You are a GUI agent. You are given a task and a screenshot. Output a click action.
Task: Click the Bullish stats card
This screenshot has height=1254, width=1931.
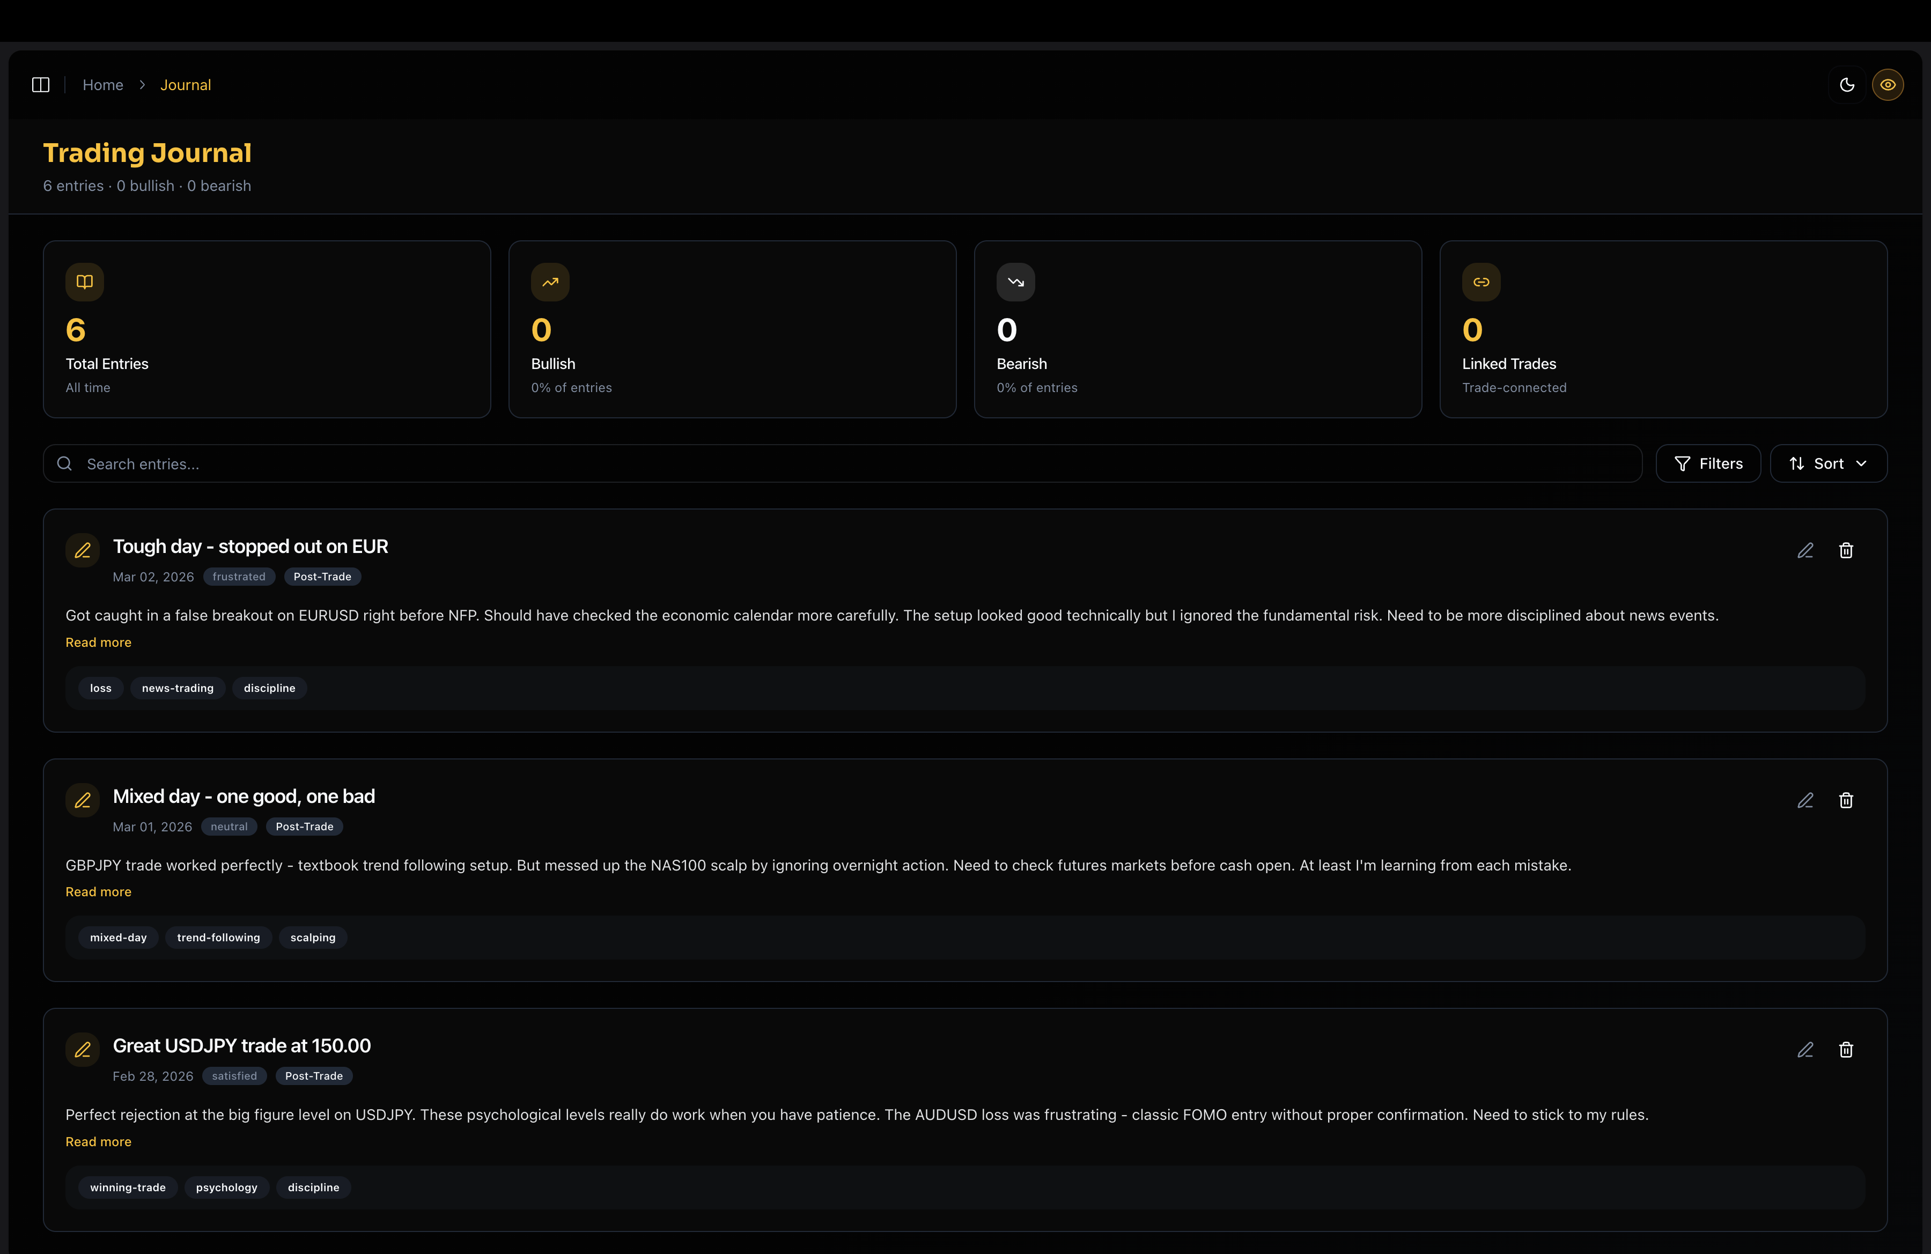tap(732, 329)
